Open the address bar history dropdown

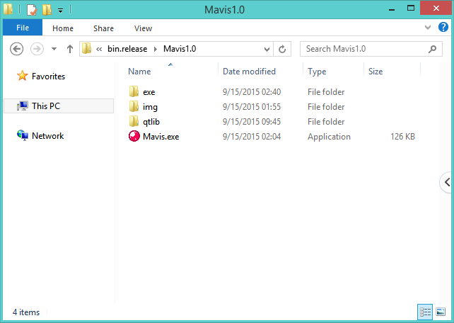tap(267, 49)
